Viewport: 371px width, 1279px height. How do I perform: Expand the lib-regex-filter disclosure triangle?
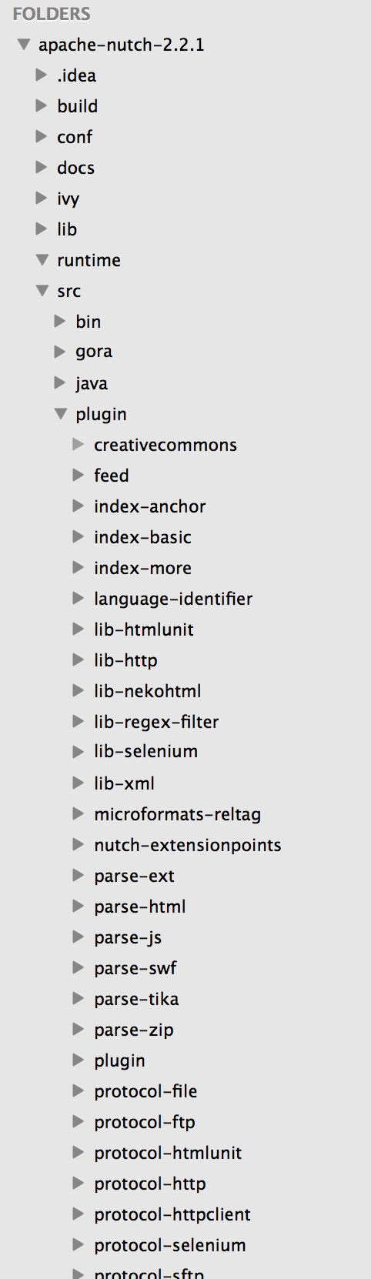79,721
